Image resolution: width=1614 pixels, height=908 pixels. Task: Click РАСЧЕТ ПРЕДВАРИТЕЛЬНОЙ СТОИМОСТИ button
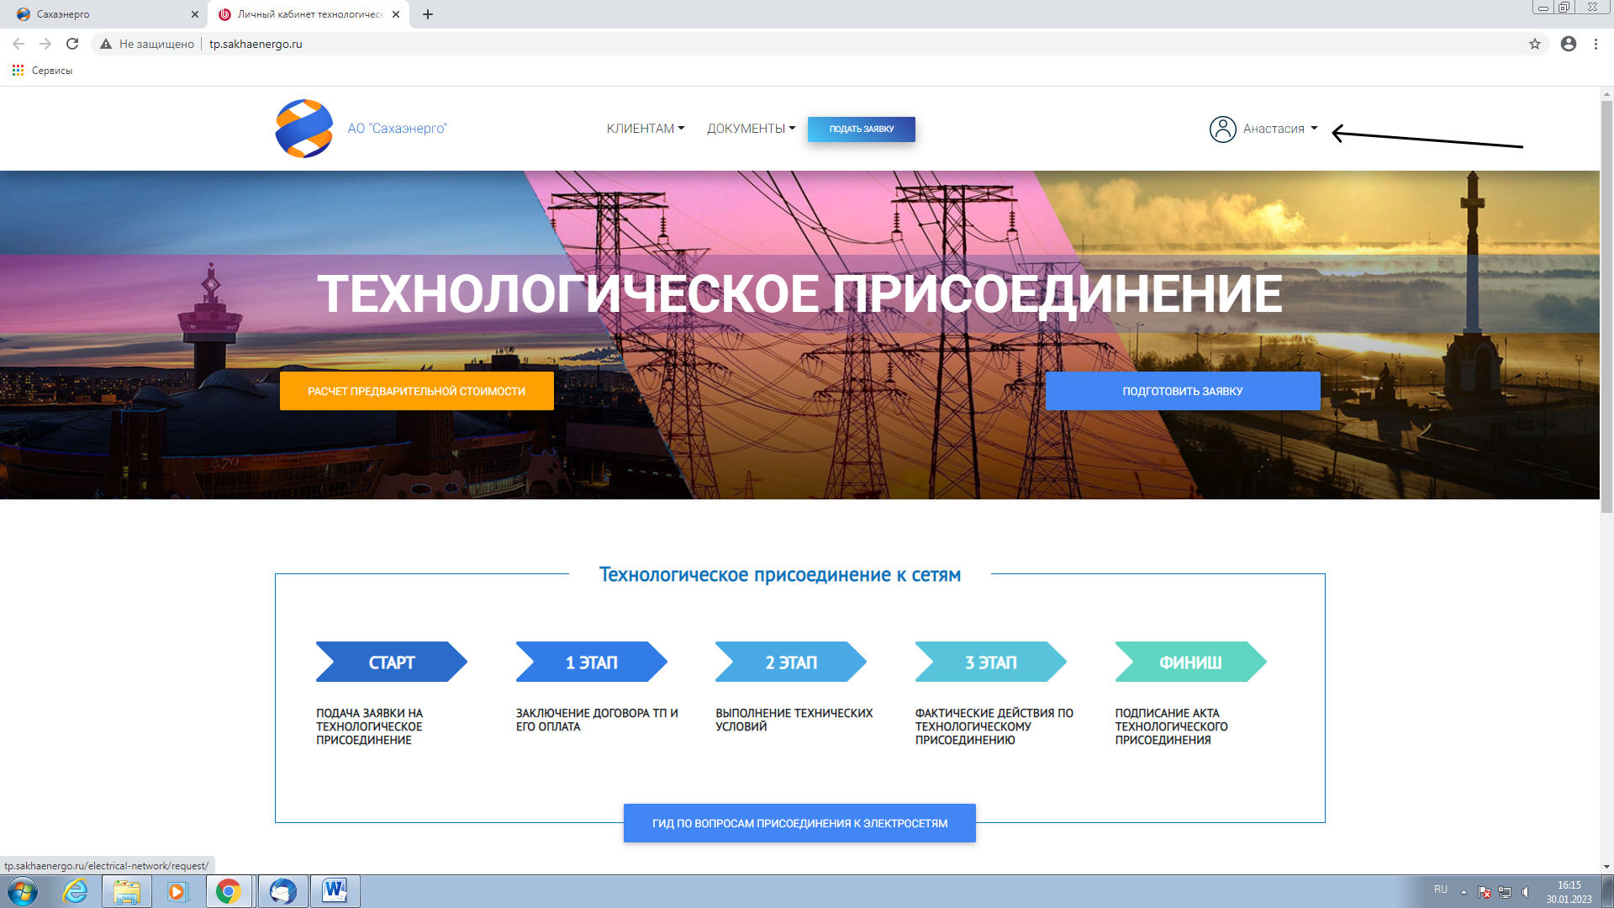(417, 391)
